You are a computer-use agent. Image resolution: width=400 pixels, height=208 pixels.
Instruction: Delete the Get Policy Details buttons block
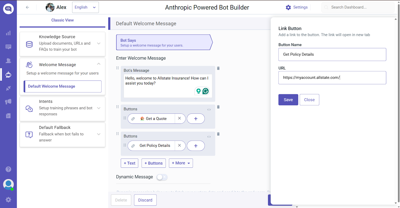click(218, 134)
